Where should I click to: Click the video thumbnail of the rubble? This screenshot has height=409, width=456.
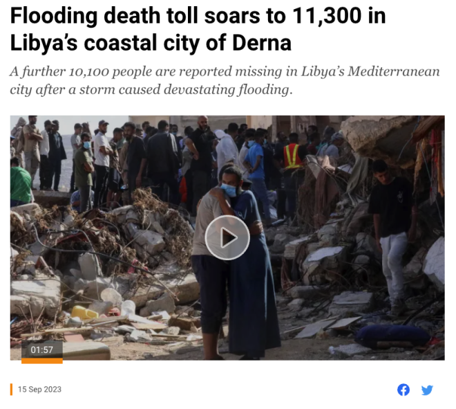[227, 237]
